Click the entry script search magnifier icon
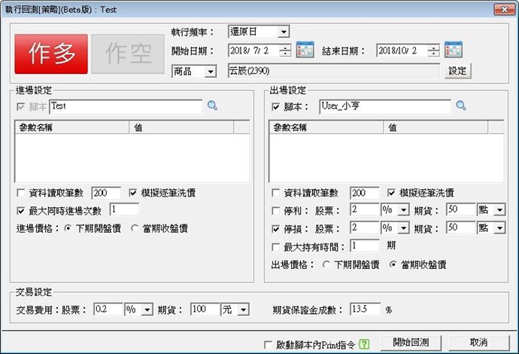Screen dimensions: 519x354 tap(212, 107)
